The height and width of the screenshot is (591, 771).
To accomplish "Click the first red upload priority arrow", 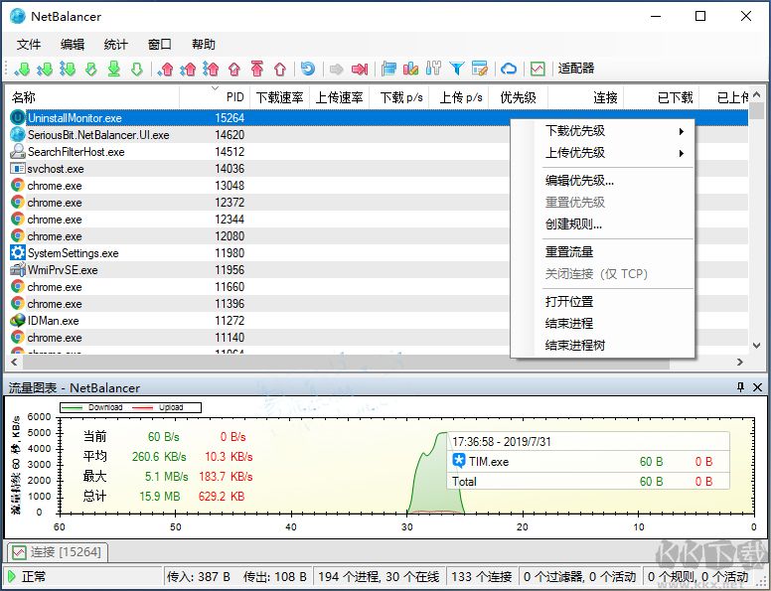I will point(166,69).
